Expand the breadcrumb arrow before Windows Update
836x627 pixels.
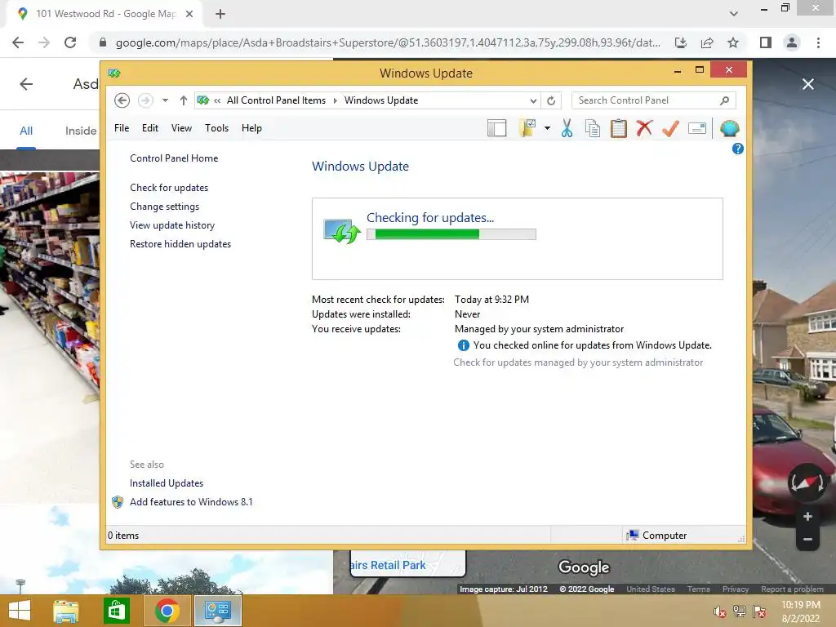(336, 100)
